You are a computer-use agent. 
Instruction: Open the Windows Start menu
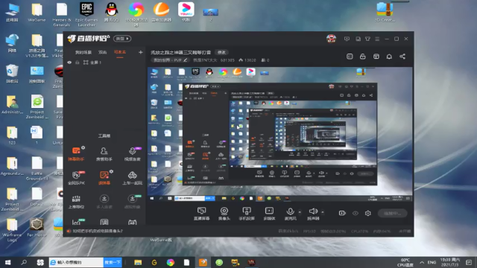point(8,262)
